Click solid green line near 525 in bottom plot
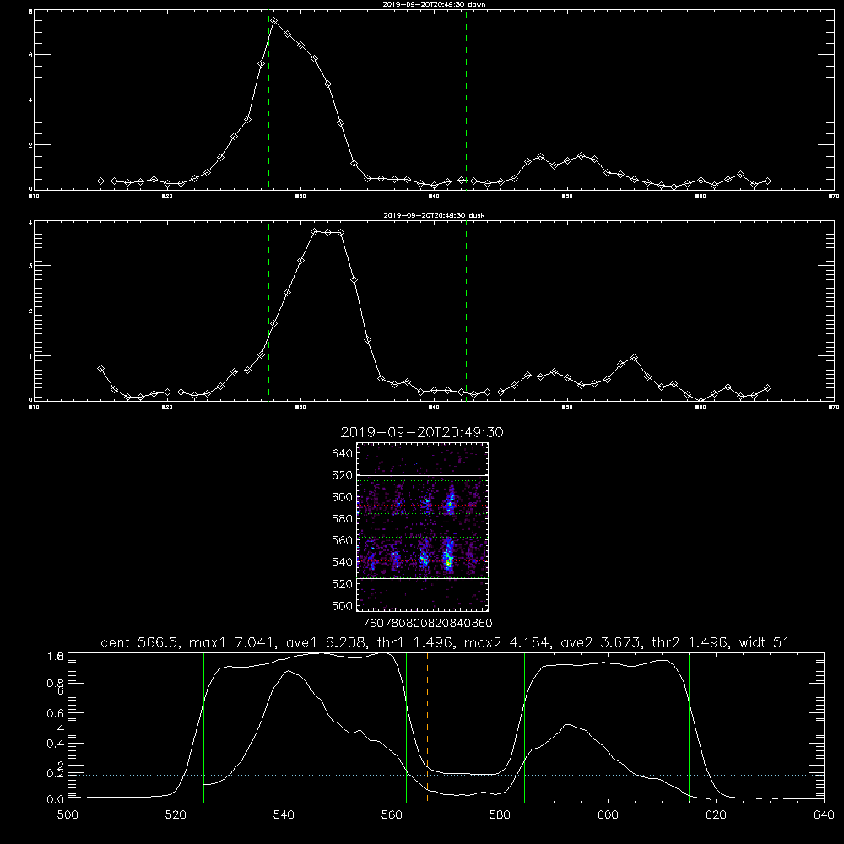 203,728
